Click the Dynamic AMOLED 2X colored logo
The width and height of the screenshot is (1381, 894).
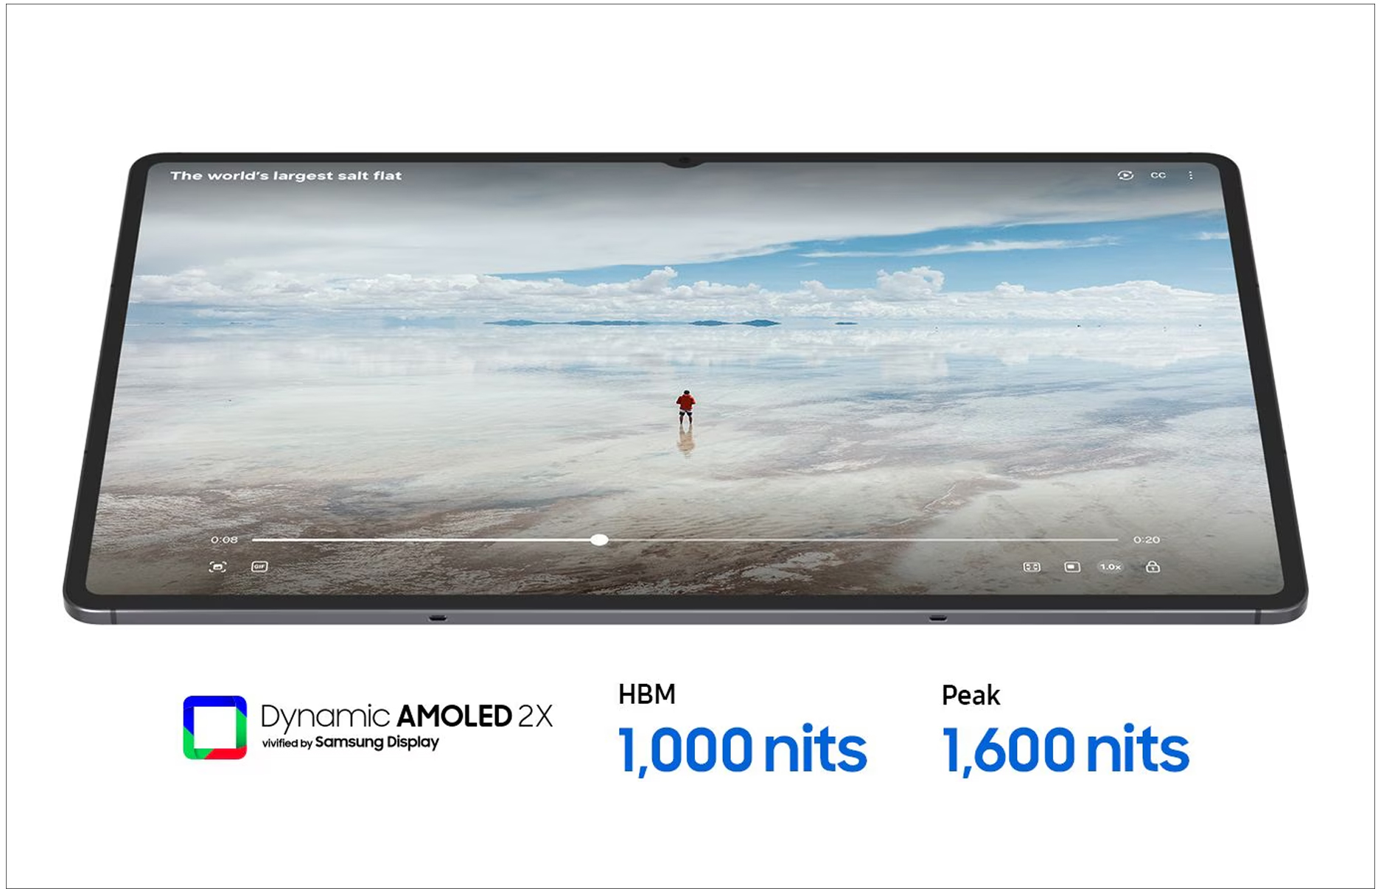pyautogui.click(x=214, y=727)
